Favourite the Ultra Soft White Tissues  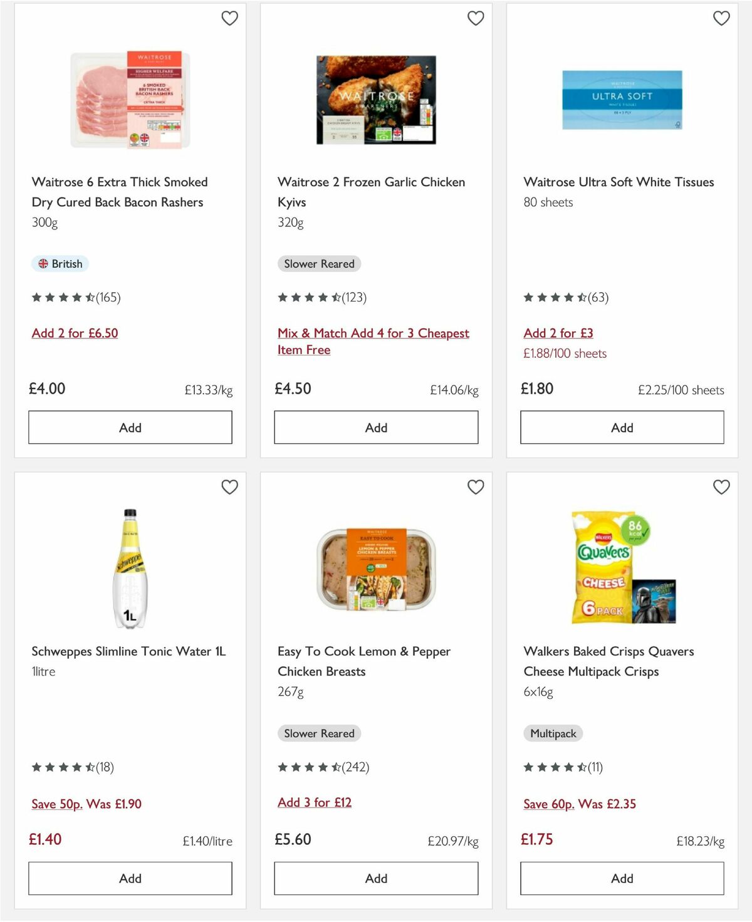tap(721, 18)
